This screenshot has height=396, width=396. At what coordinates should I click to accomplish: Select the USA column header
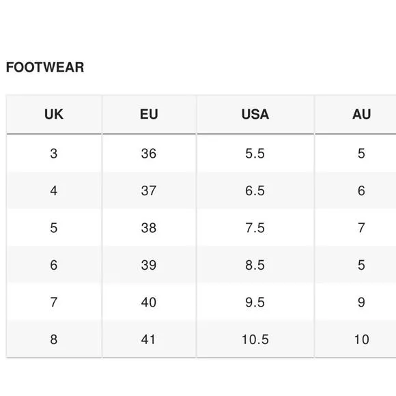(x=255, y=114)
